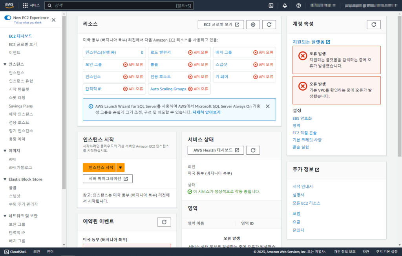
Task: Click Auto Scaling Groups resource link
Action: coord(168,89)
